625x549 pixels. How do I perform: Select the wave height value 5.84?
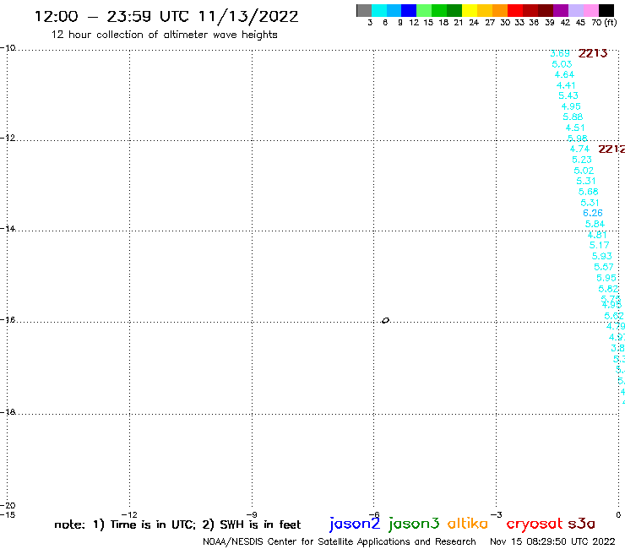[x=595, y=224]
